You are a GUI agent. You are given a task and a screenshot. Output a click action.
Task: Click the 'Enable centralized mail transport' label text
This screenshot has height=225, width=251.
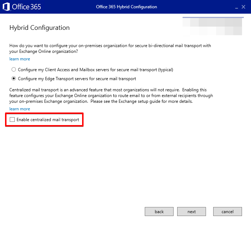click(x=48, y=120)
